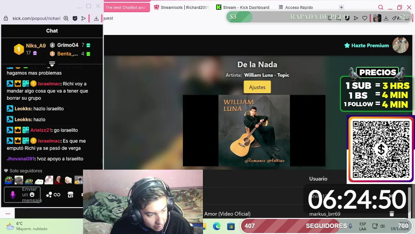Open the profile avatar beside Hazte Premium

[x=400, y=45]
